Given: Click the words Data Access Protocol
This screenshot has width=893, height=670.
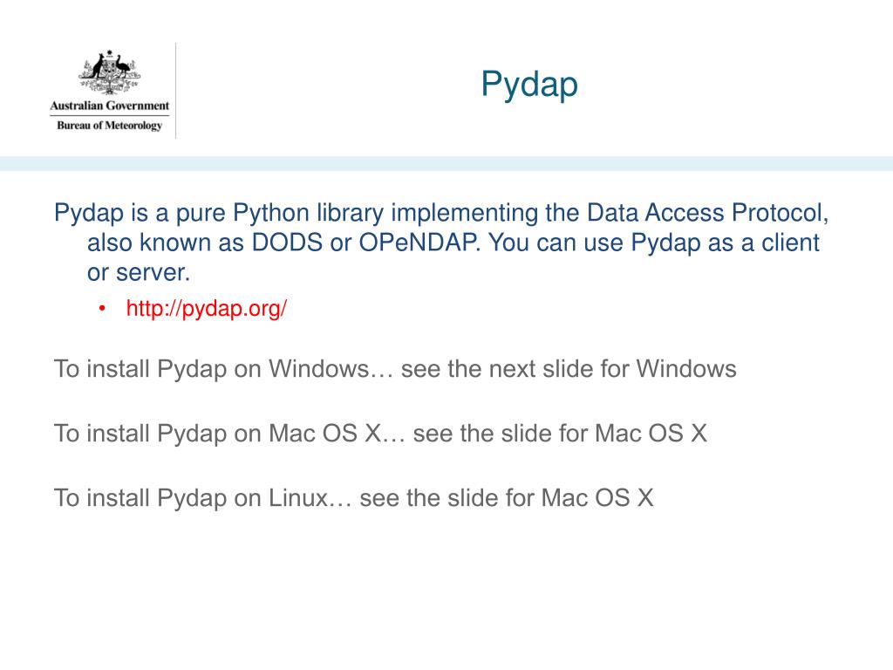Looking at the screenshot, I should 707,213.
